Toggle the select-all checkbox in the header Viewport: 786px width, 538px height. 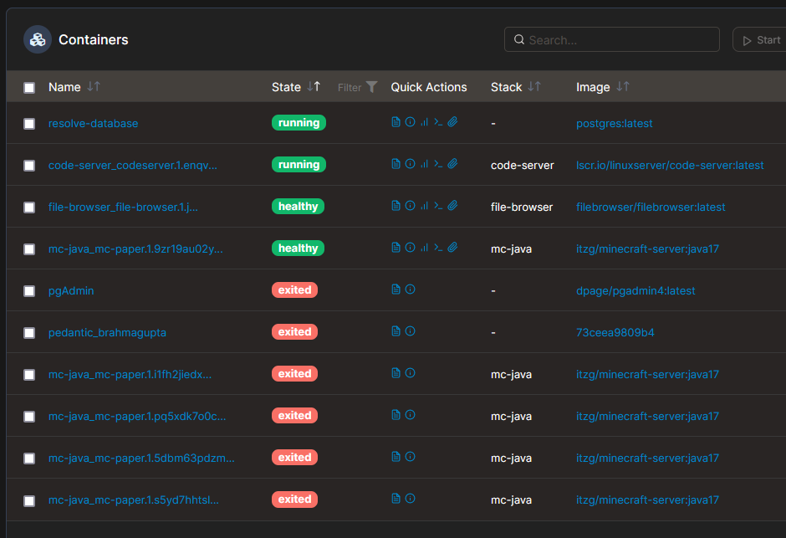pyautogui.click(x=29, y=86)
